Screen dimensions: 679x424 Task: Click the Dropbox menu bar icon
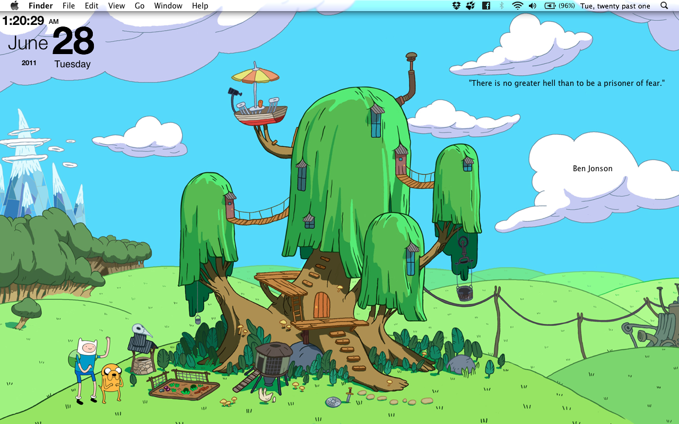(456, 6)
